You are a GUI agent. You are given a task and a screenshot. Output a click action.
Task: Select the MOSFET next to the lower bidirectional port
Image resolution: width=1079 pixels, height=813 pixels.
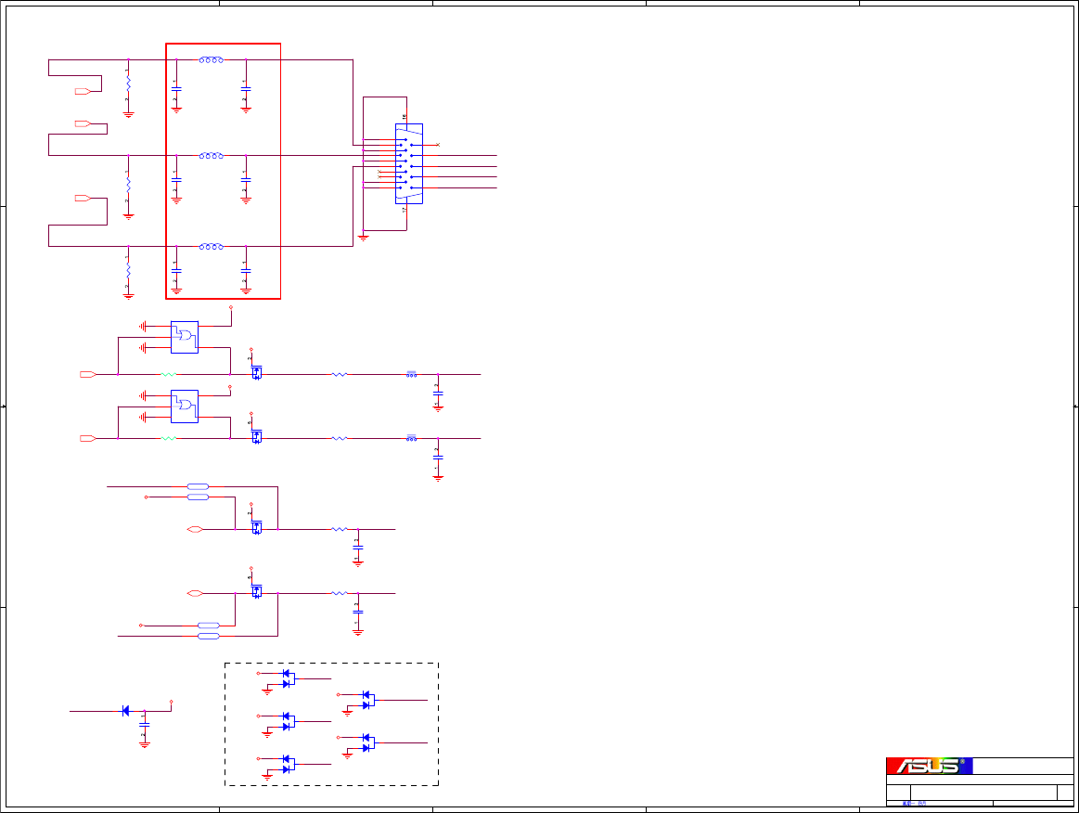256,591
